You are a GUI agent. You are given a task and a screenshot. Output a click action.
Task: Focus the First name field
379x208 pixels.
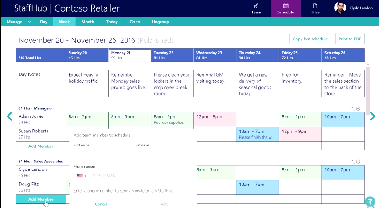pos(102,153)
